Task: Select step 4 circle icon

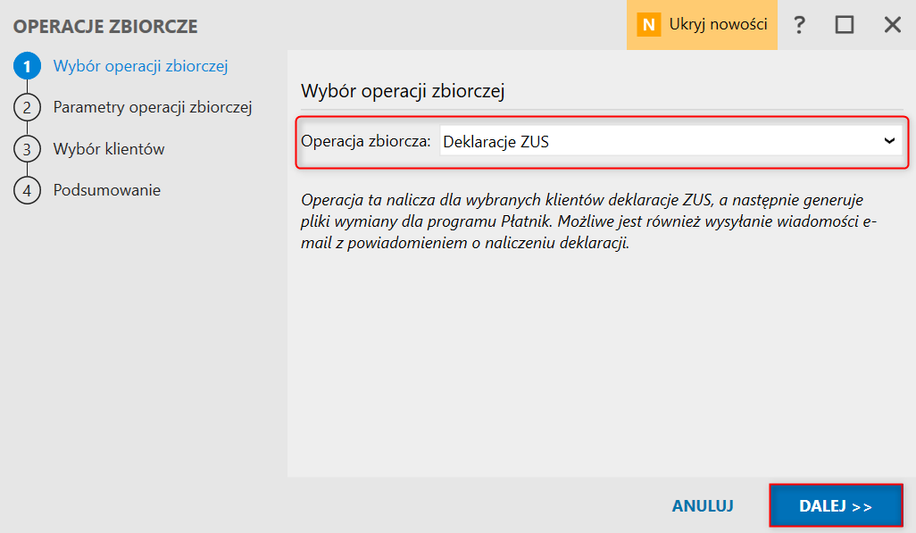Action: (27, 190)
